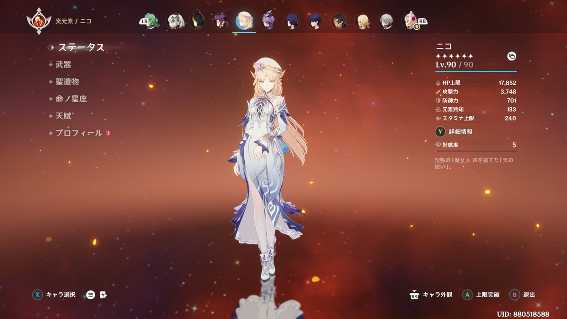Click the blue level progress bar

click(476, 71)
